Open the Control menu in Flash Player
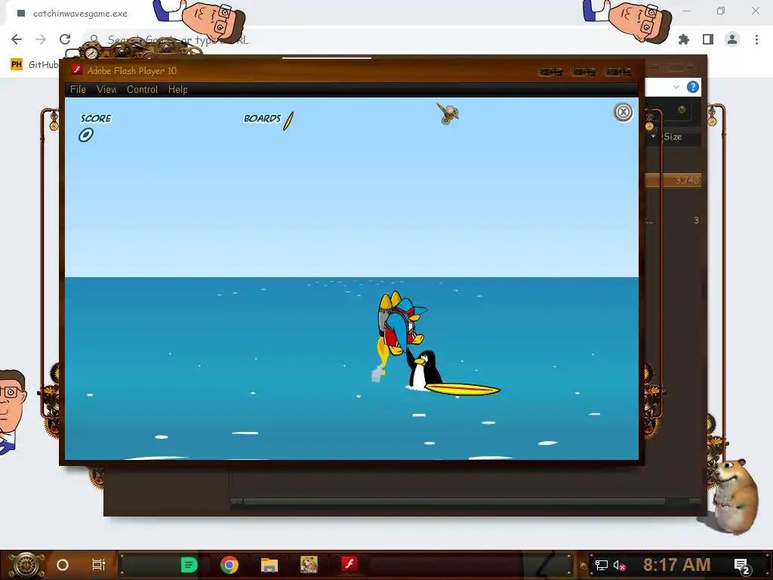This screenshot has height=580, width=773. (142, 89)
